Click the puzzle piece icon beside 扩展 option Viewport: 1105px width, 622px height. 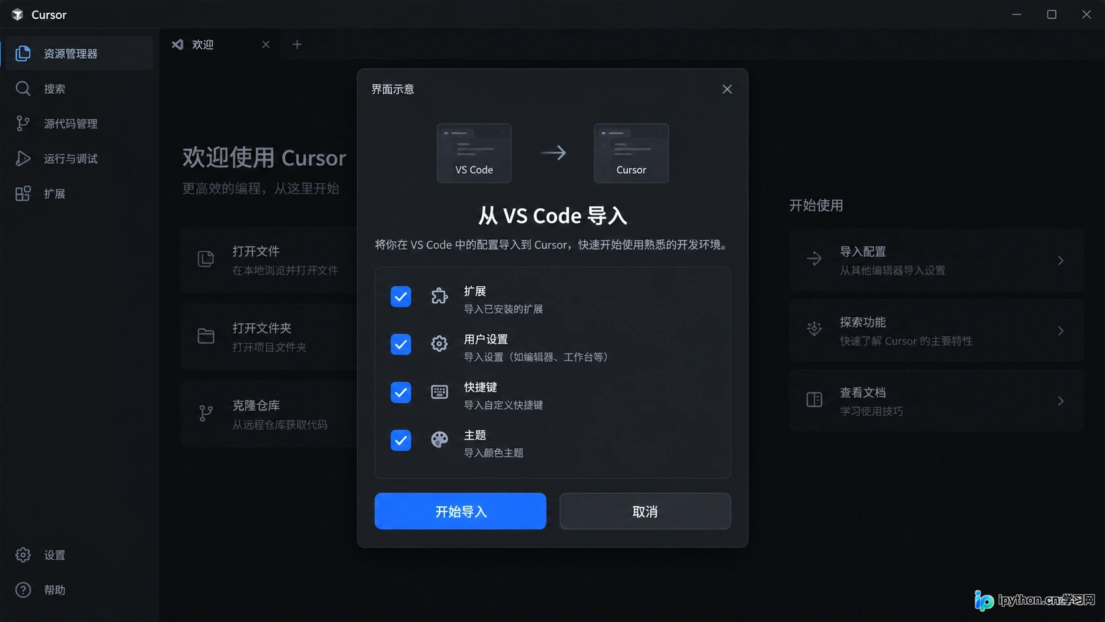point(439,296)
